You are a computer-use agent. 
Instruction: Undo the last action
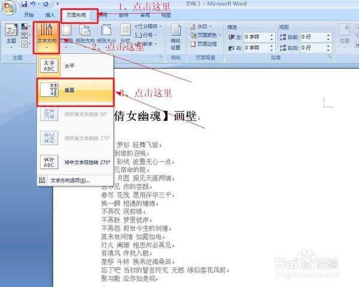(33, 4)
